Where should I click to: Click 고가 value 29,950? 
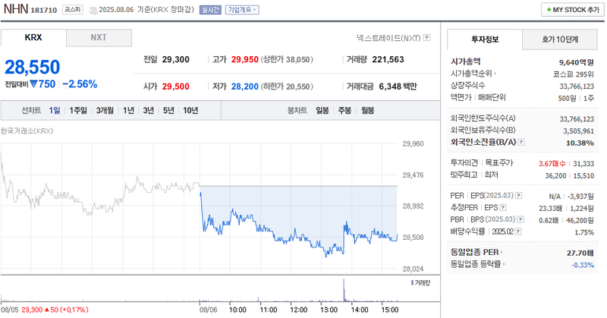point(244,60)
